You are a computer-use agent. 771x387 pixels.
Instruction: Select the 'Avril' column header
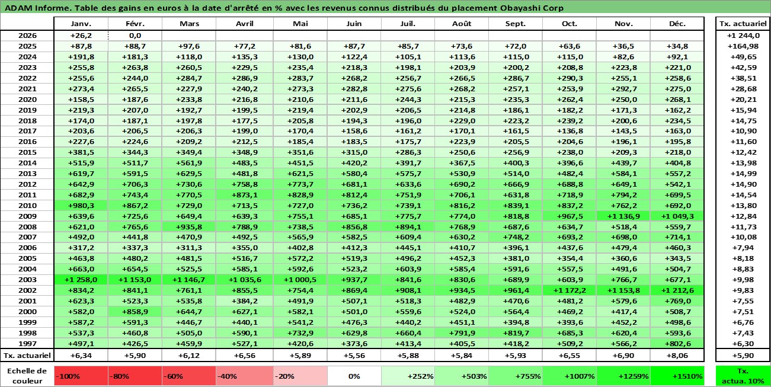coord(244,24)
